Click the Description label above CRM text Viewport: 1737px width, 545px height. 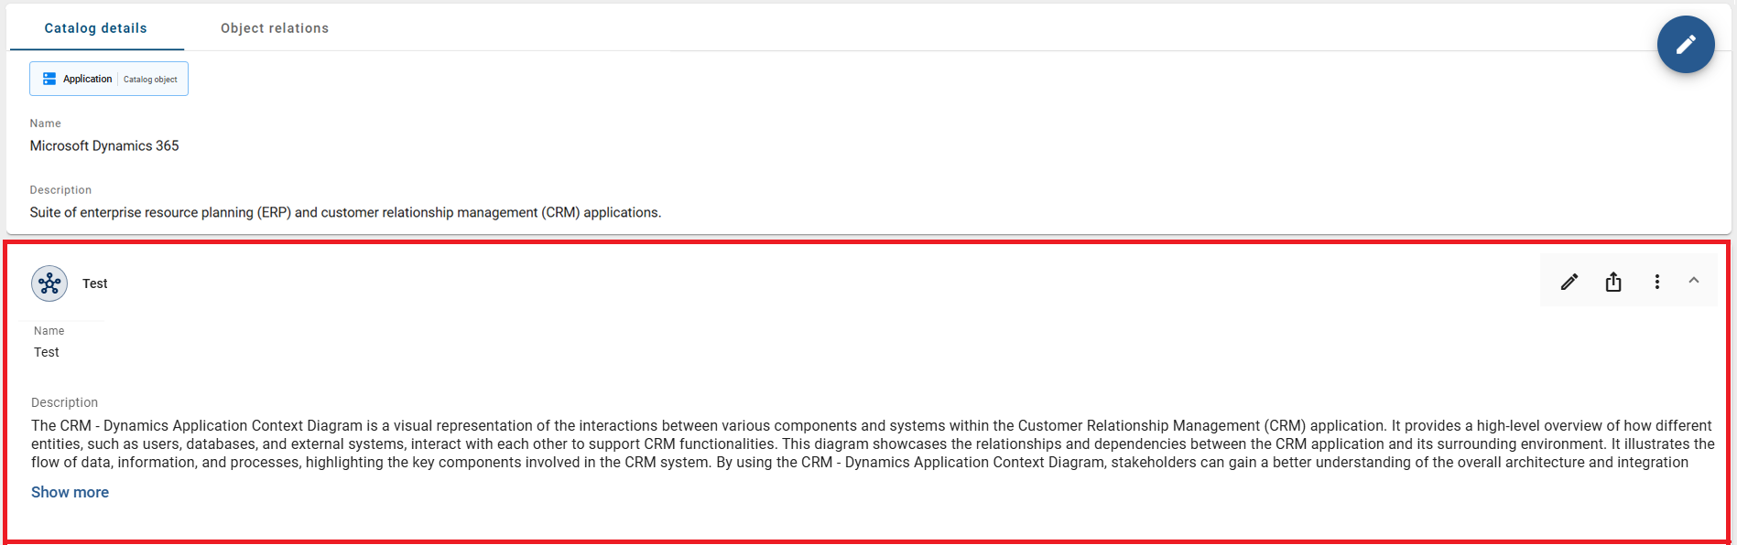64,402
